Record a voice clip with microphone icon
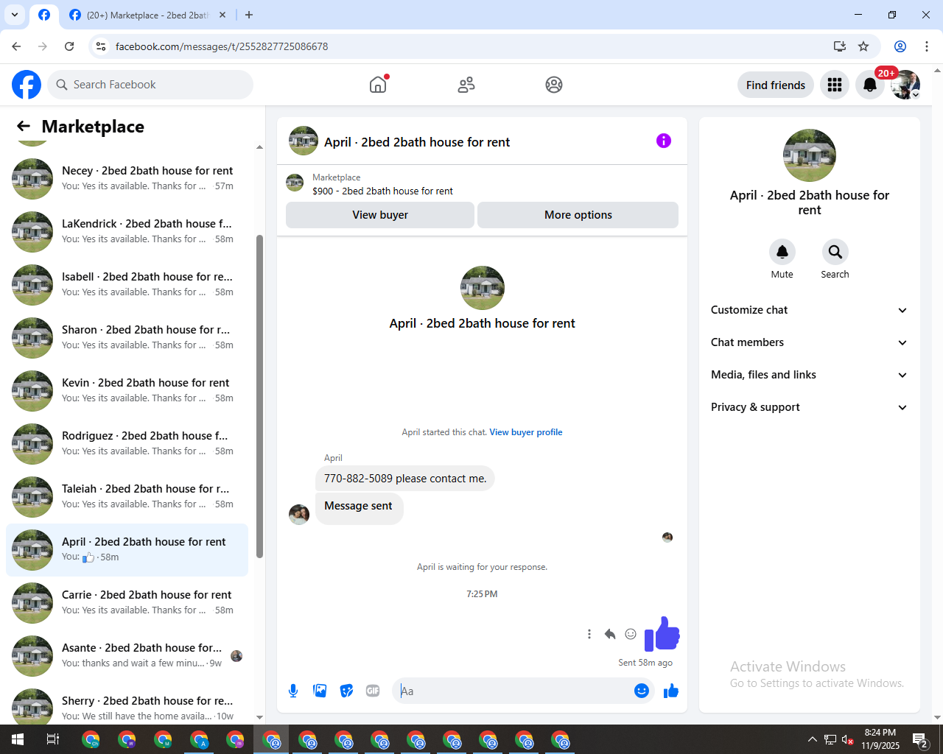The image size is (943, 754). point(293,691)
